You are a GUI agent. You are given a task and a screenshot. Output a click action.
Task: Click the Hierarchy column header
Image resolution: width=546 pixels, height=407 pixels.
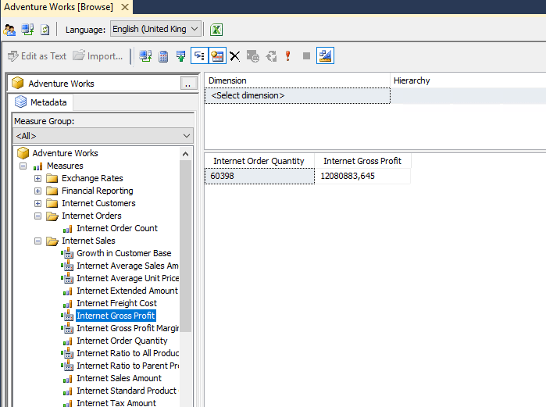point(468,80)
